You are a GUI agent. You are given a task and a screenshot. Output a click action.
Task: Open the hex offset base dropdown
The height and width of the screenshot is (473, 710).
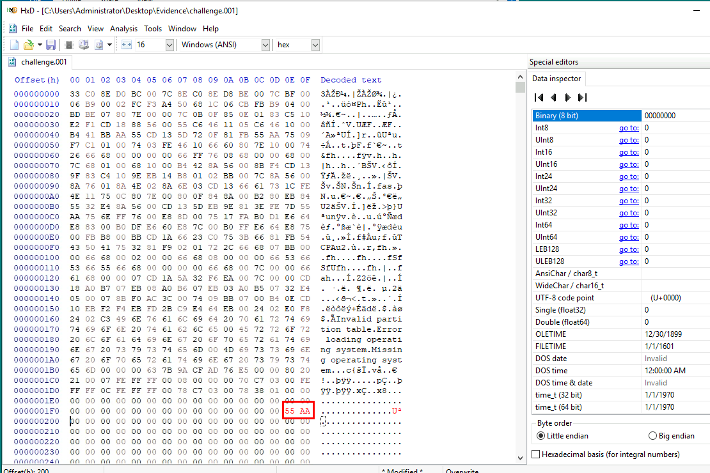point(315,45)
